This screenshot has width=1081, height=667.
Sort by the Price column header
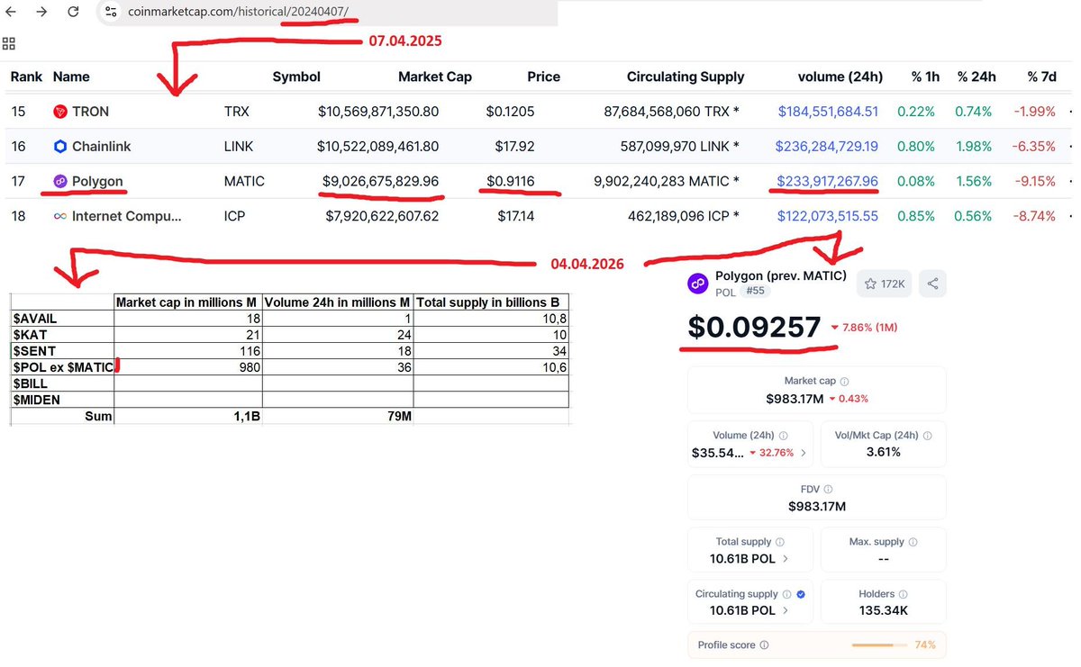point(543,77)
